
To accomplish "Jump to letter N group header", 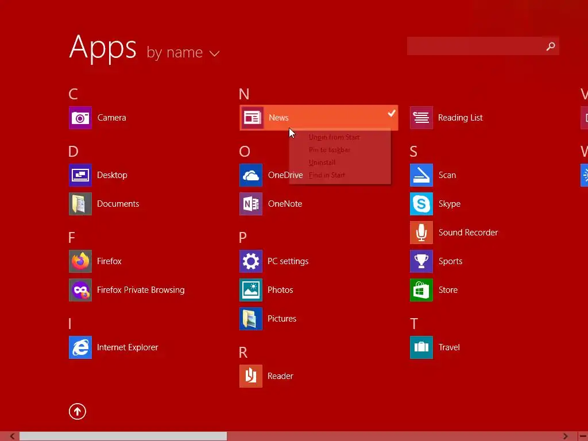I will click(244, 94).
